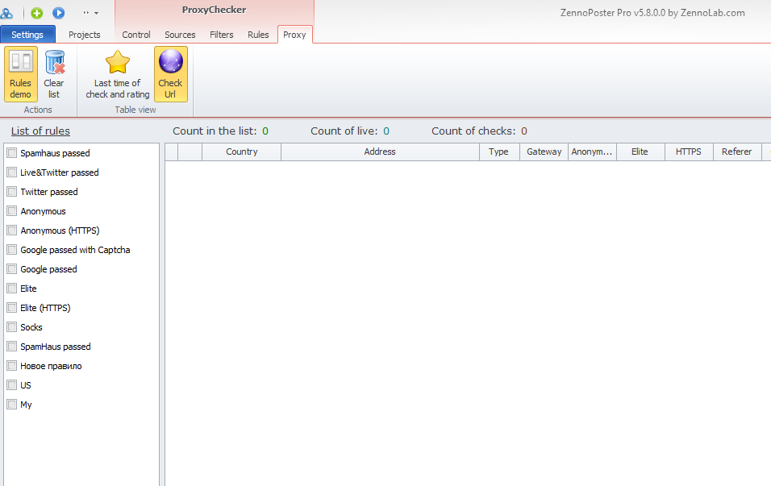This screenshot has height=486, width=771.
Task: Enable the Elite rule checkbox
Action: 12,289
